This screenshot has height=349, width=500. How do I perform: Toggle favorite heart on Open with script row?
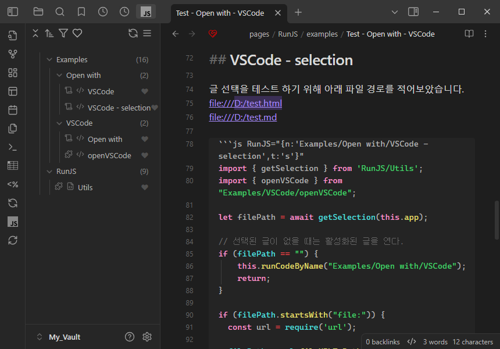[145, 139]
